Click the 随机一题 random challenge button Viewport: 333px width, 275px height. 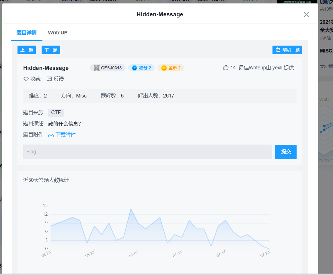[287, 50]
